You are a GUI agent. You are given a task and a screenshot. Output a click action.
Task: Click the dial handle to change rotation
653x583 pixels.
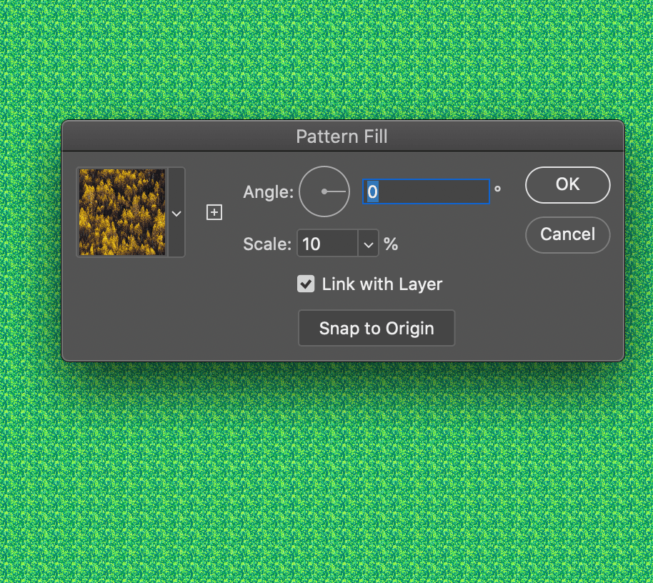click(x=336, y=191)
